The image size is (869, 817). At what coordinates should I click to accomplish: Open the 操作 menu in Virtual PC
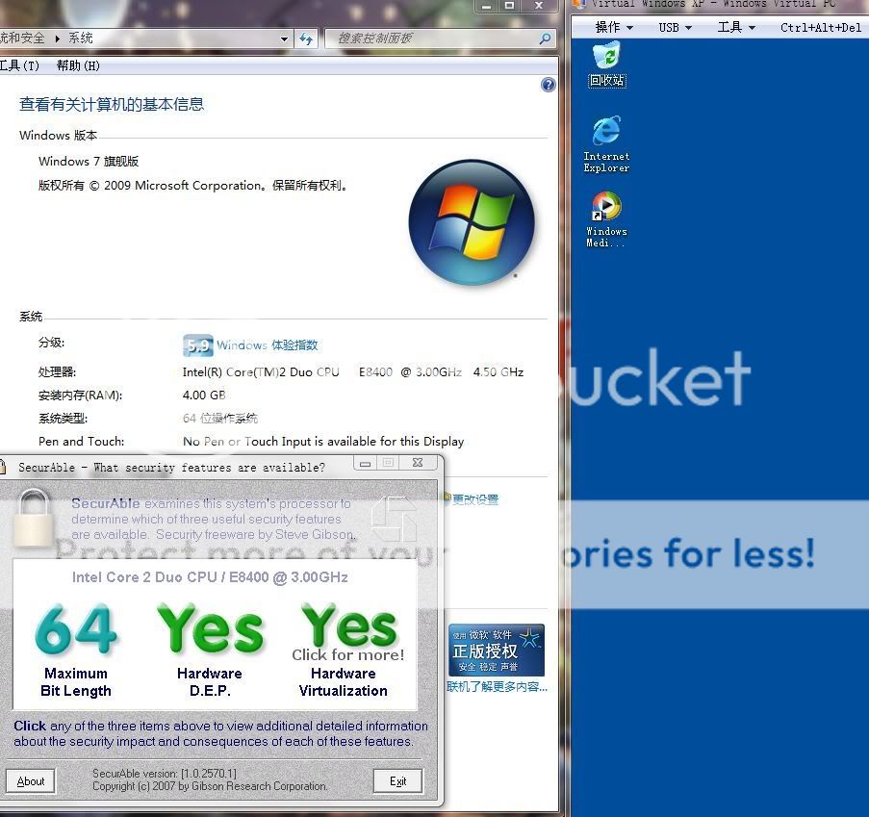point(614,27)
